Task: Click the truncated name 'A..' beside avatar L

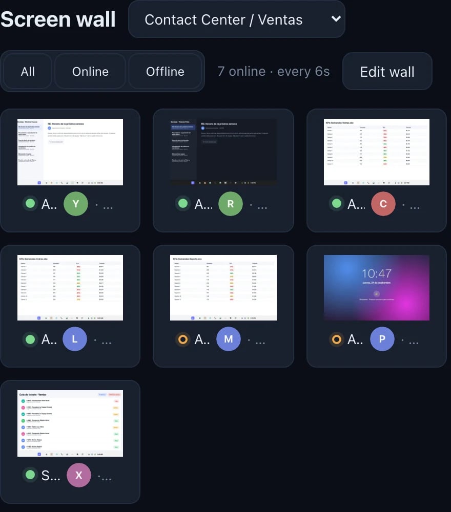Action: [x=49, y=339]
